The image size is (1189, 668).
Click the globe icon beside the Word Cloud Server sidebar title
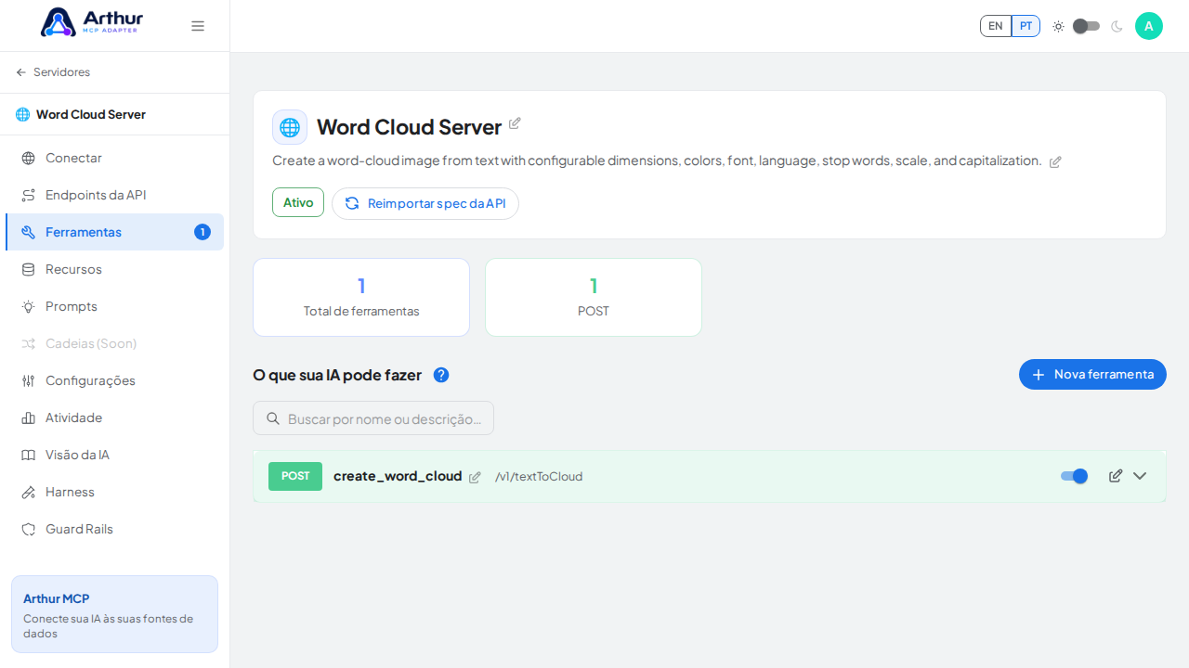click(22, 114)
